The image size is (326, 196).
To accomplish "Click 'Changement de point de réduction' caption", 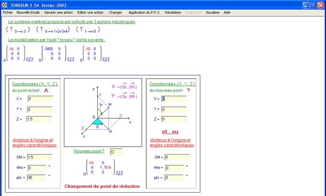I will tap(102, 186).
